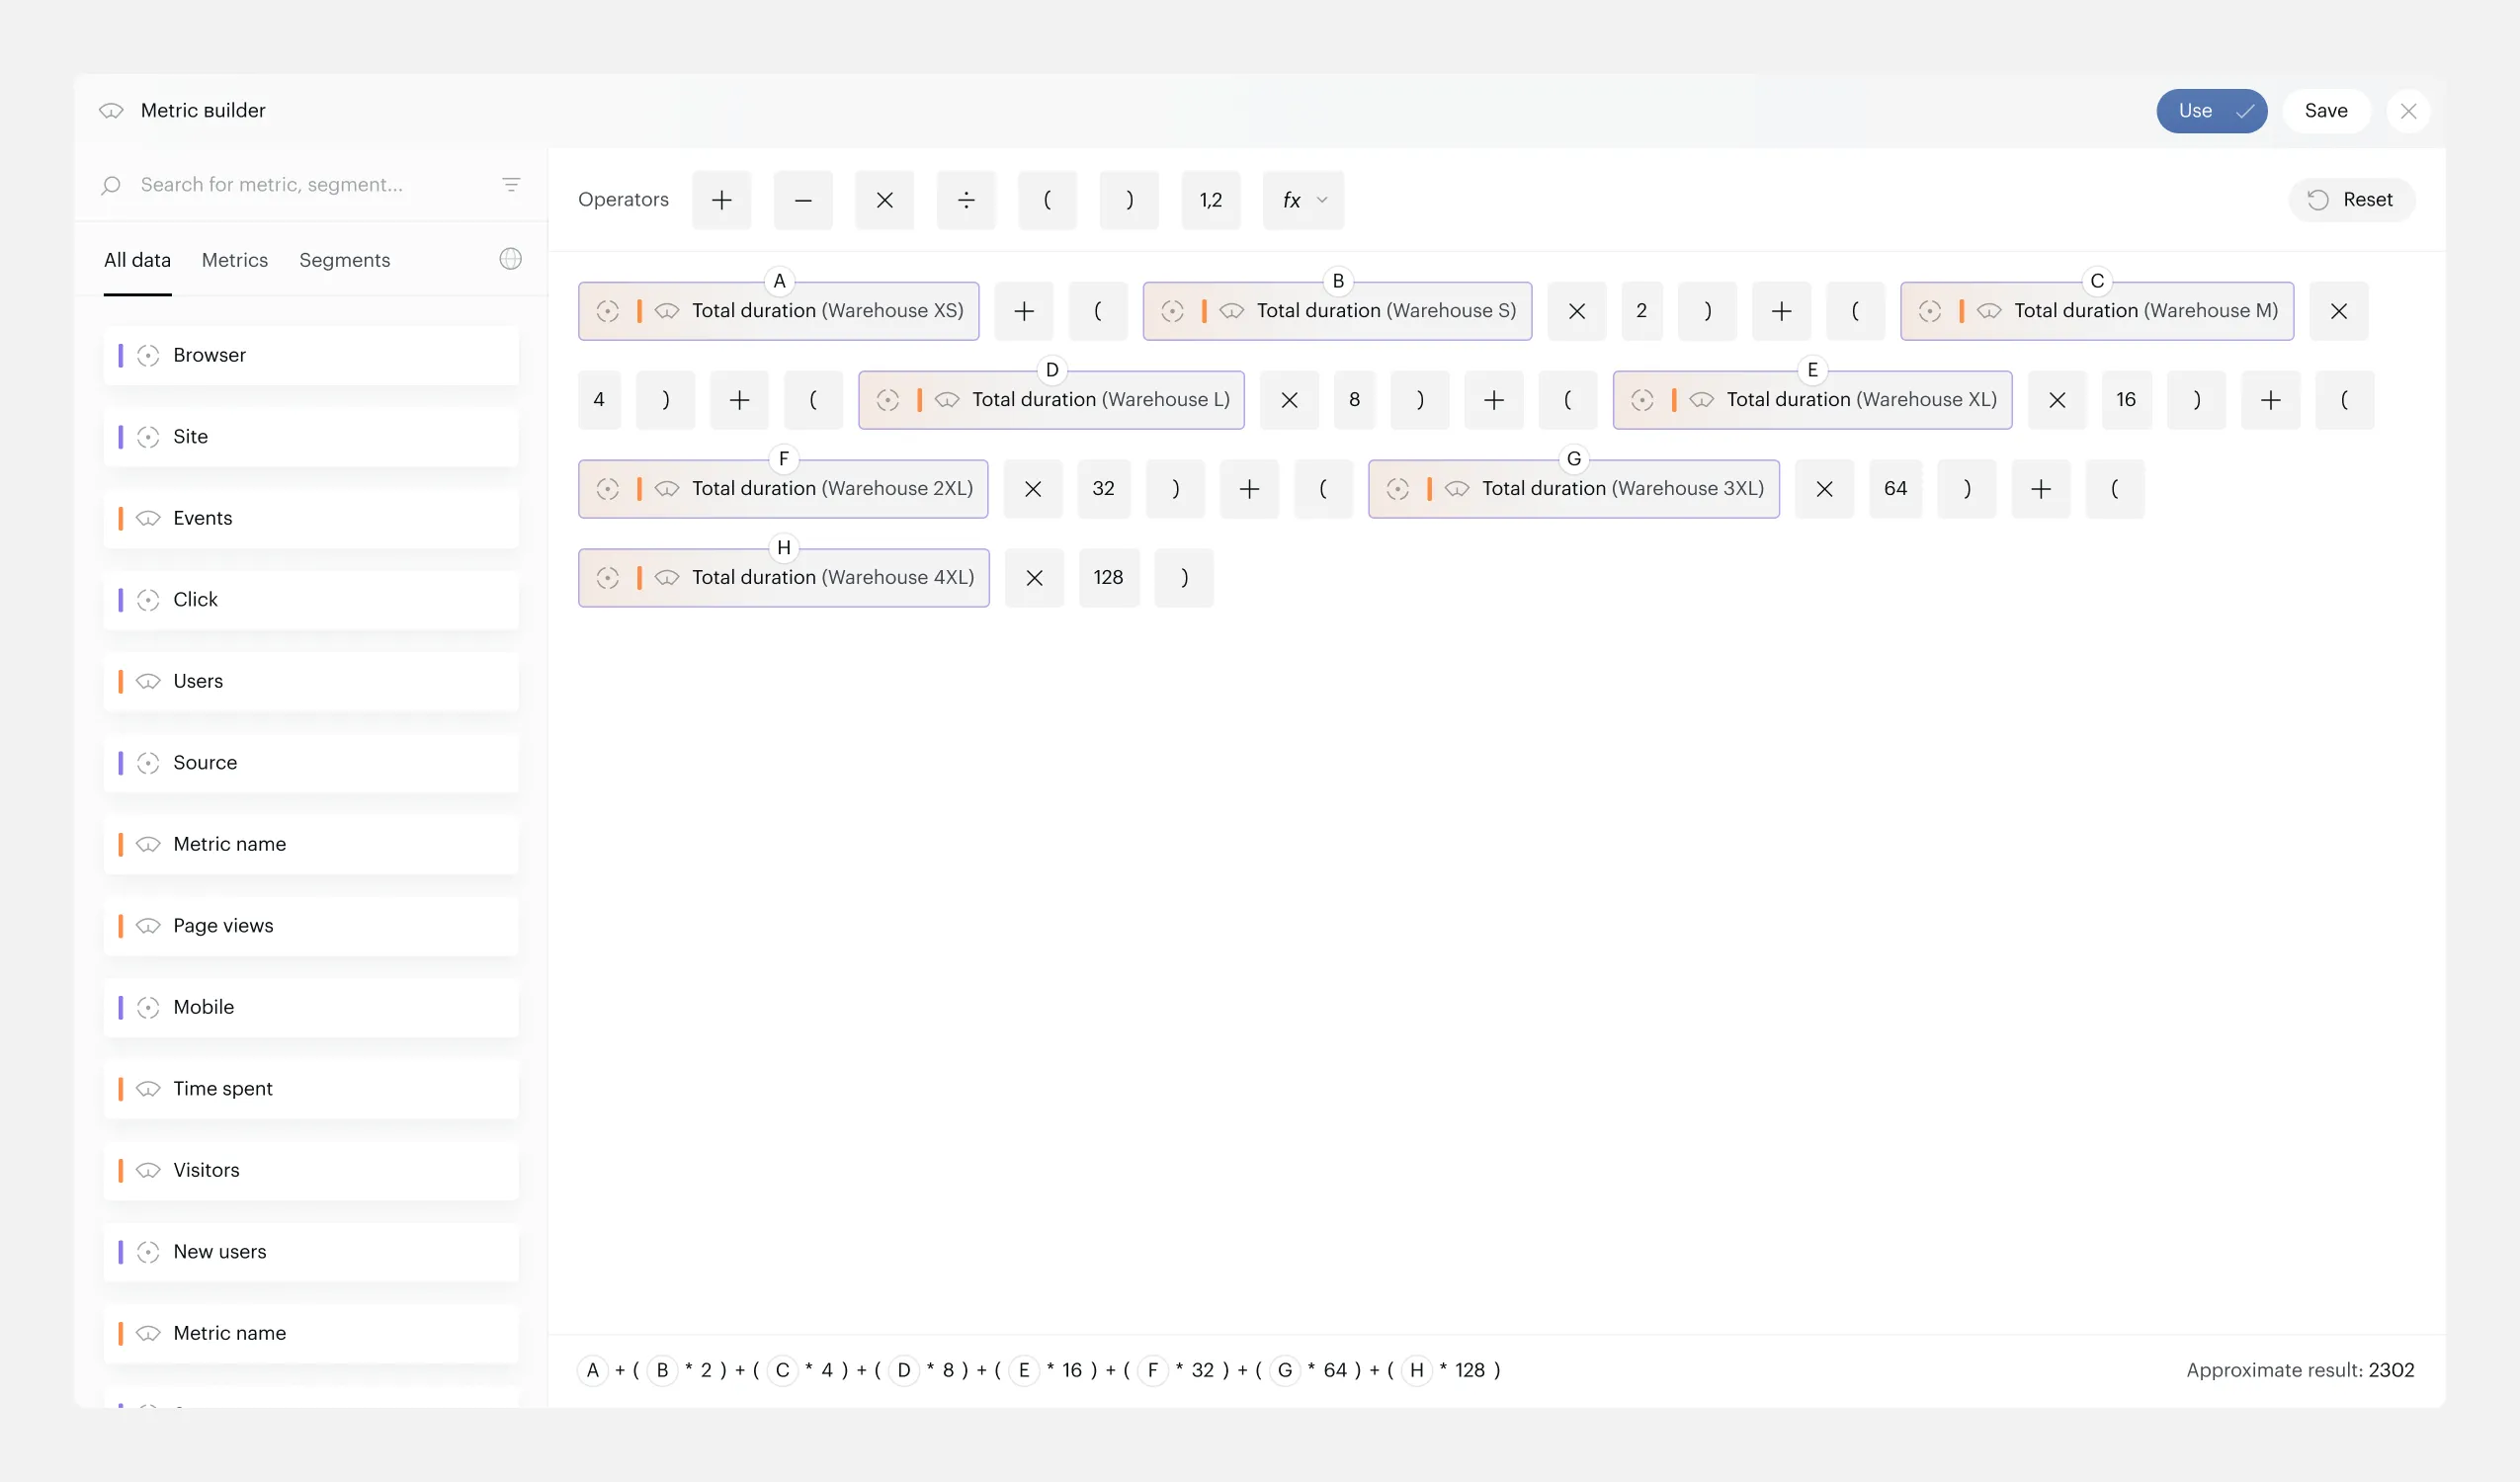Click the plus operator in Operators bar
2520x1482 pixels.
click(721, 200)
